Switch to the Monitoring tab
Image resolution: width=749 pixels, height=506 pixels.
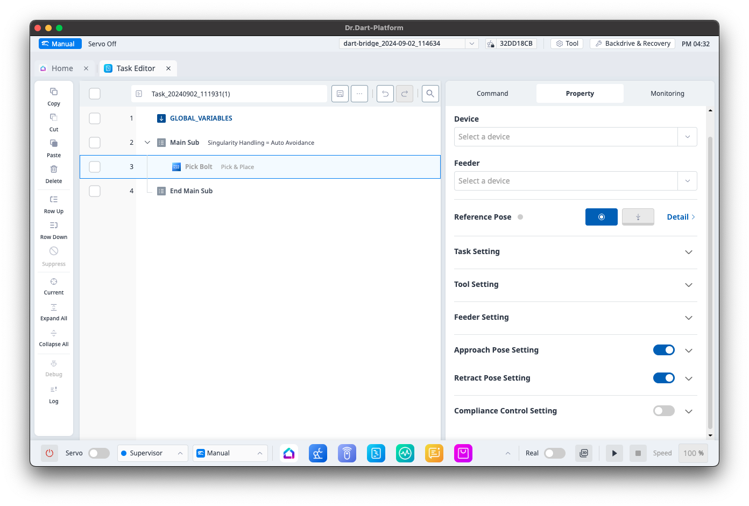[x=667, y=94]
